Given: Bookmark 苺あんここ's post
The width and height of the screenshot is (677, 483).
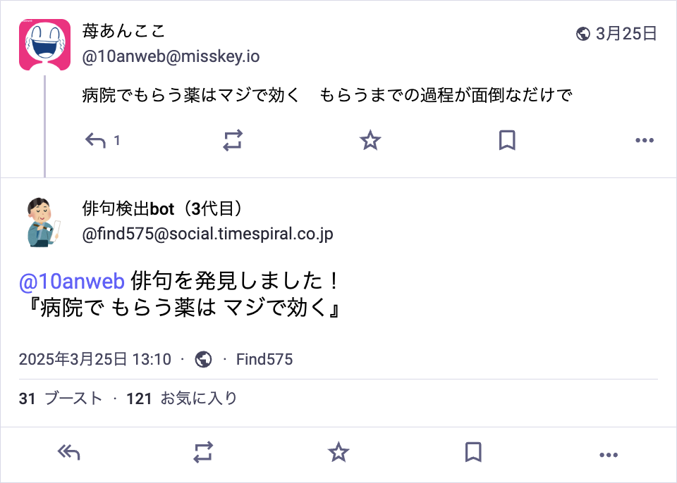Looking at the screenshot, I should coord(507,141).
